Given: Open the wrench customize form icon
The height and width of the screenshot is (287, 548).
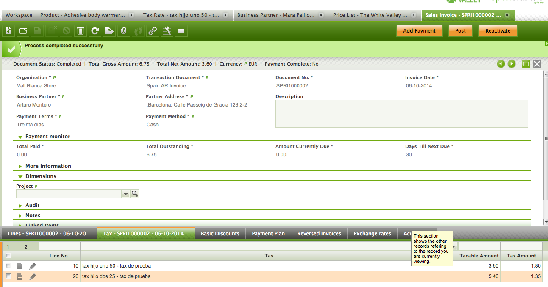Looking at the screenshot, I should (x=167, y=31).
